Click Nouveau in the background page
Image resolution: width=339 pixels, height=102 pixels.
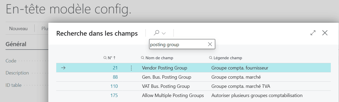coord(18,29)
